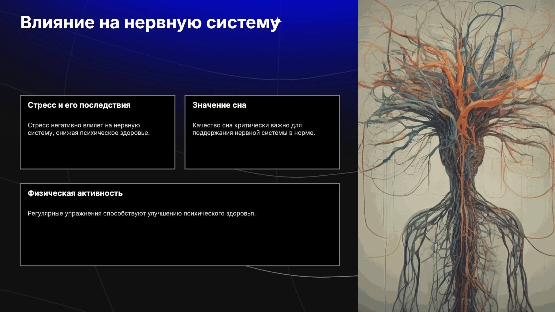Click the dark background below the cards
This screenshot has width=555, height=312.
click(x=179, y=289)
